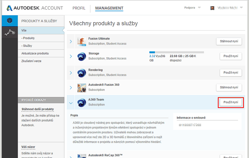
Task: Expand the Fusion Ultimate row
Action: point(71,42)
